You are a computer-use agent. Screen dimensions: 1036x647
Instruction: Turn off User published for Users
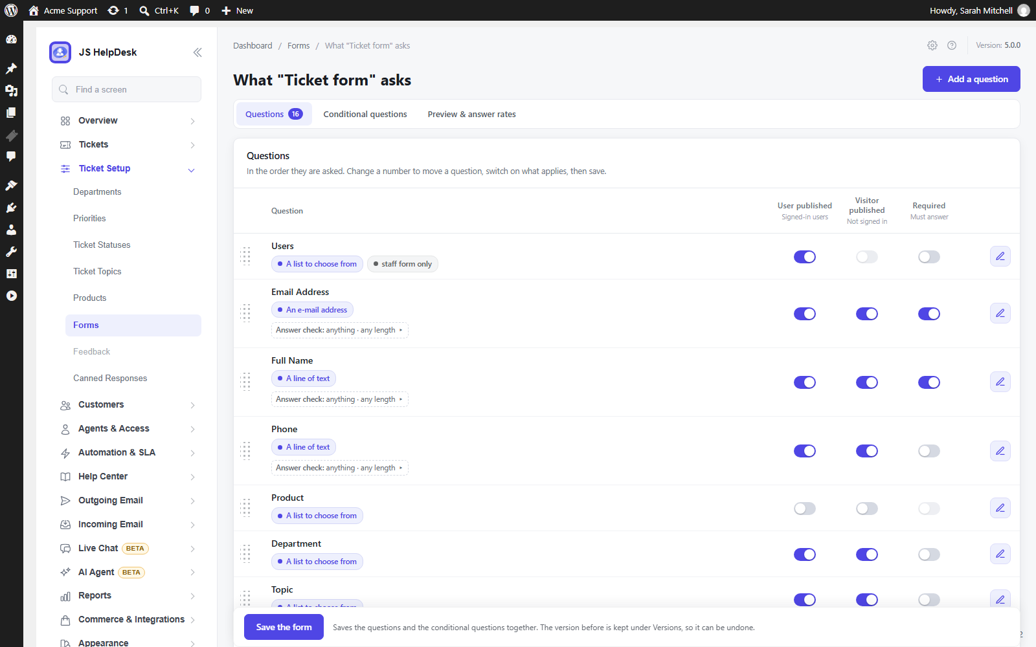805,257
